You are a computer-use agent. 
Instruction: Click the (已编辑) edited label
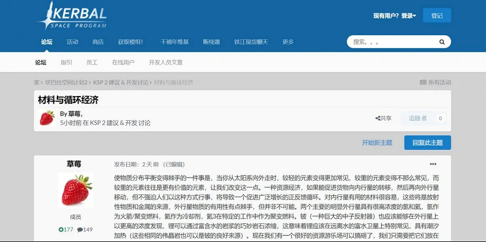point(174,164)
